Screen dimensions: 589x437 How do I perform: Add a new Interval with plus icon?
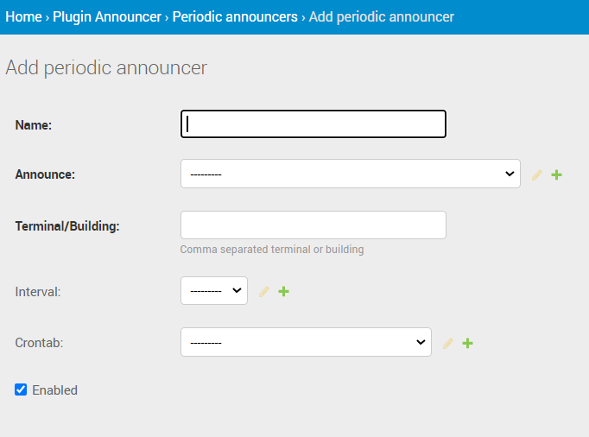click(x=283, y=291)
